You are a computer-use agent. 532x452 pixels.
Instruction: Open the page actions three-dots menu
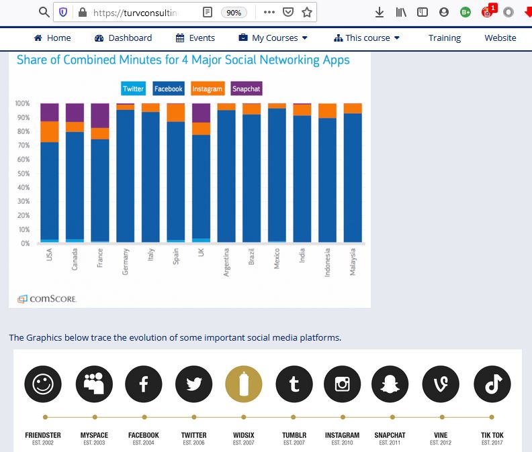[269, 12]
